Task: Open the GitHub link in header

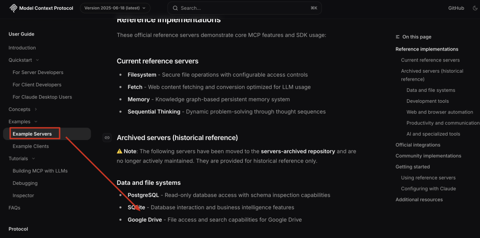Action: 456,8
